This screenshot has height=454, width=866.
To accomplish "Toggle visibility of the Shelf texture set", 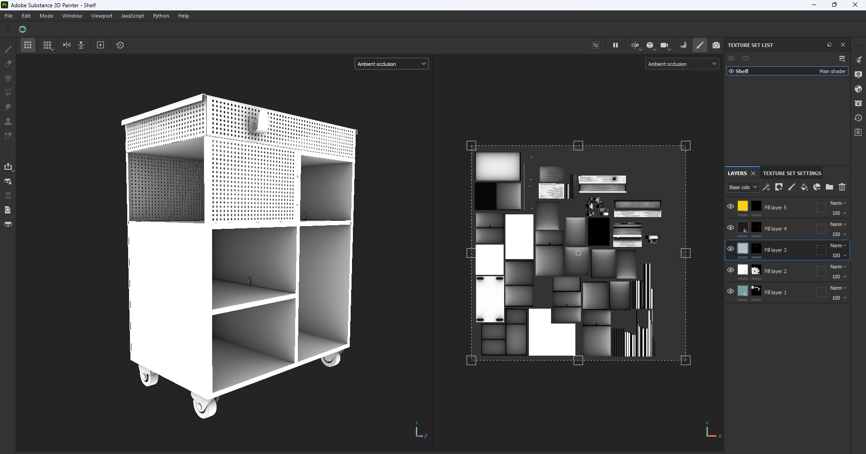I will [731, 71].
